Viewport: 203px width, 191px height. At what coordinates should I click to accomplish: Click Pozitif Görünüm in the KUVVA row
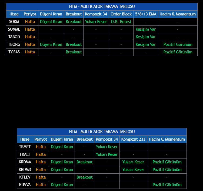[167, 185]
